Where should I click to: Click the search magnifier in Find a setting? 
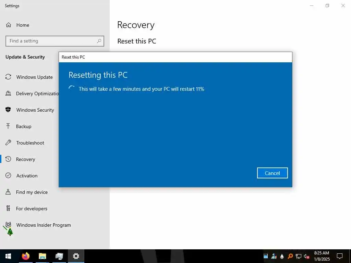pos(99,41)
